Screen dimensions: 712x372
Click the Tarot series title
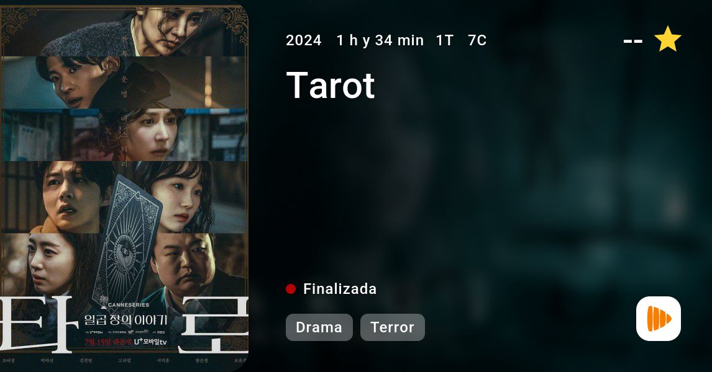[331, 85]
